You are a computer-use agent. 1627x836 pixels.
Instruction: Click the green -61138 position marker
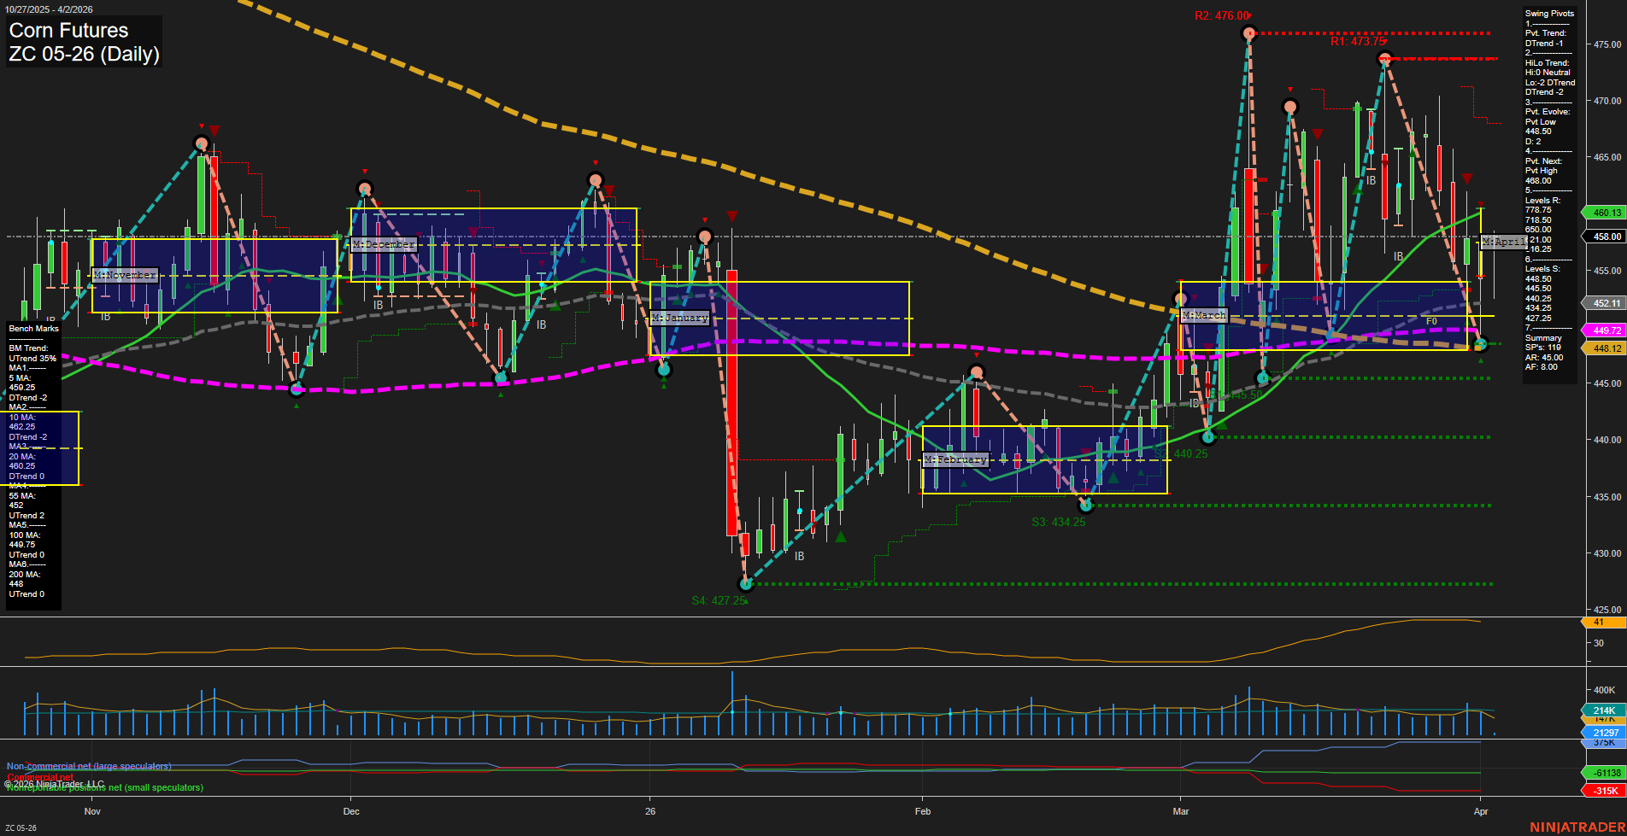[x=1599, y=774]
